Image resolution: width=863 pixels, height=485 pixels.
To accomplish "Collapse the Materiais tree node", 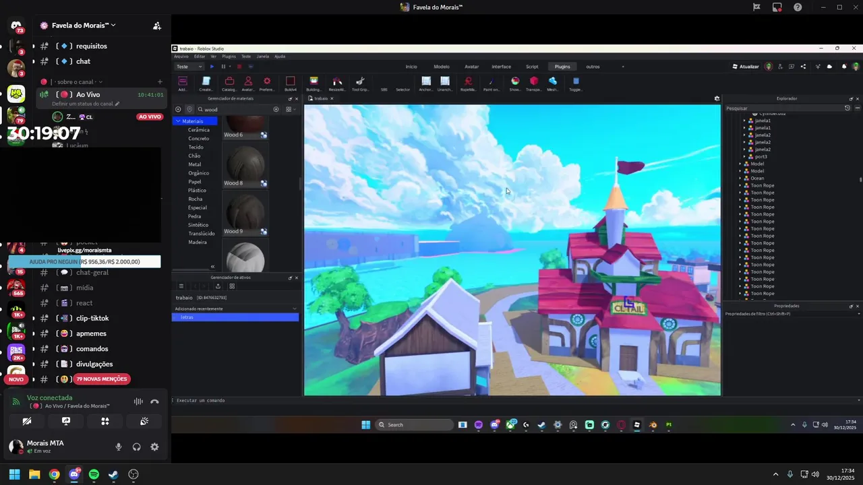I will pyautogui.click(x=178, y=121).
